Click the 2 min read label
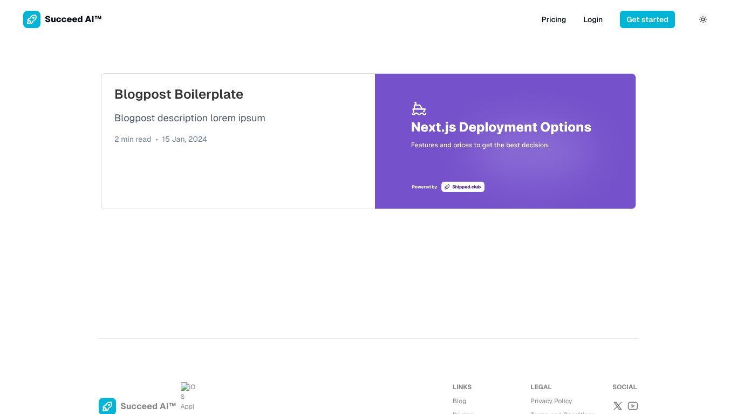This screenshot has height=414, width=737. tap(133, 139)
